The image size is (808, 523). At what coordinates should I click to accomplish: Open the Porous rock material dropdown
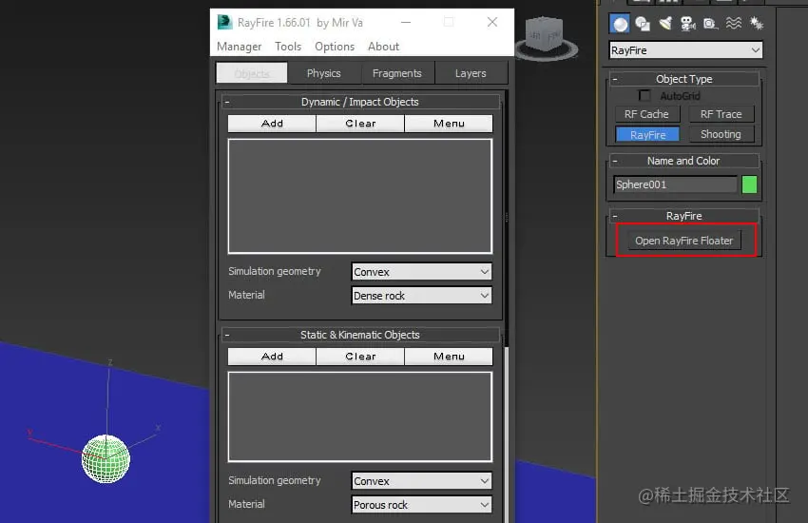421,505
